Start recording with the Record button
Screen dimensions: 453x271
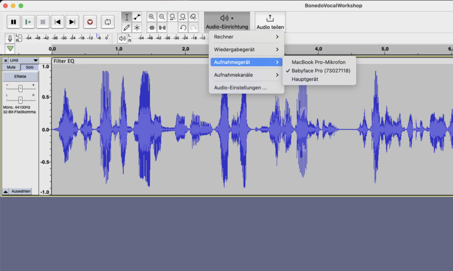90,22
